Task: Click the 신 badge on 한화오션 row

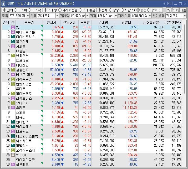Action: tap(13, 56)
